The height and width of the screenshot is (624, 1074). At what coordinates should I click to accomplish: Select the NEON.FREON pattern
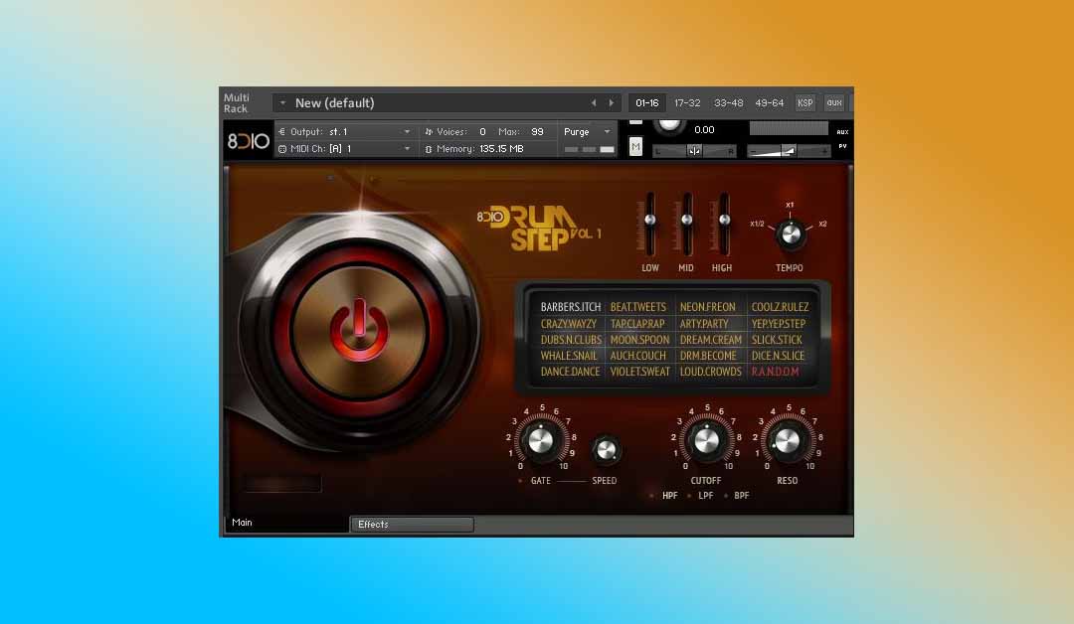[708, 307]
